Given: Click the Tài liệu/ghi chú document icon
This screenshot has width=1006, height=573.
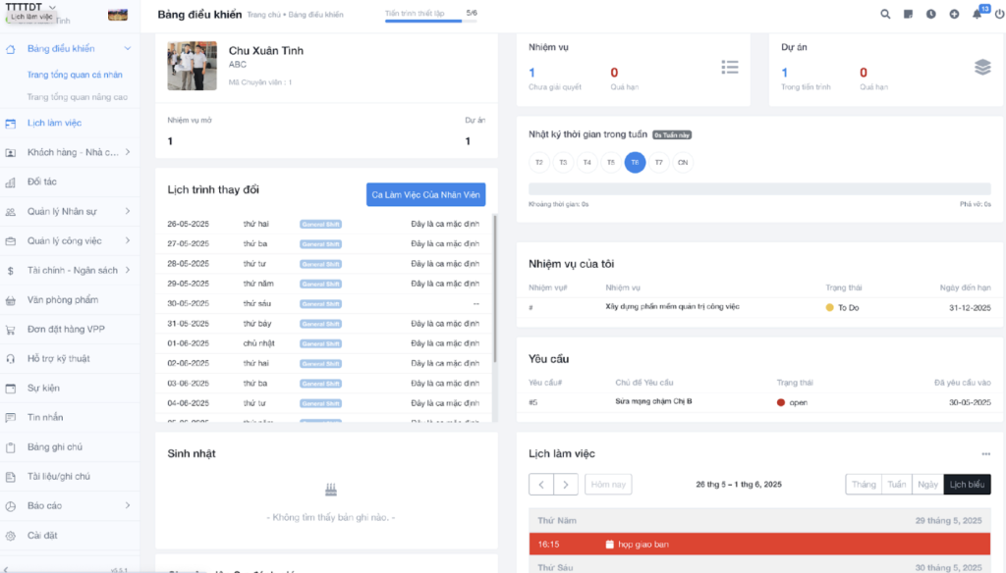Looking at the screenshot, I should (x=10, y=477).
